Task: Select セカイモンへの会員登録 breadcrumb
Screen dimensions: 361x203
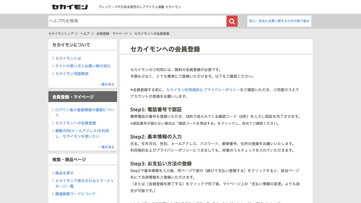Action: 152,34
